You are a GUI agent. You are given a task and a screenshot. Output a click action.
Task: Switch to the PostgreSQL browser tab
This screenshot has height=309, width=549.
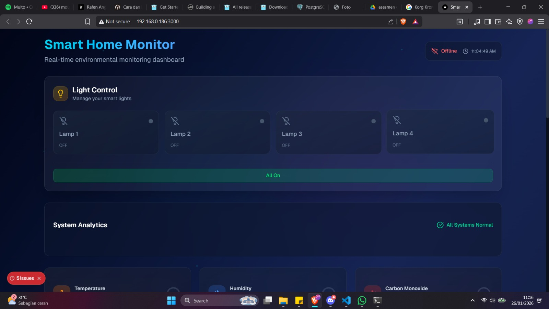(x=311, y=7)
